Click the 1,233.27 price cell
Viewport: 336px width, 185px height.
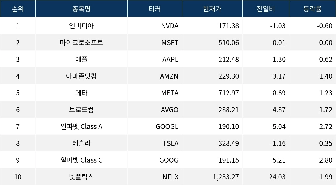point(226,177)
